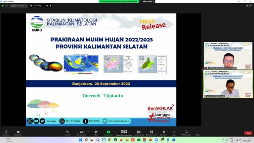Toggle Original Sound: On setting
Image resolution: width=254 pixels, height=143 pixels.
click(x=19, y=6)
